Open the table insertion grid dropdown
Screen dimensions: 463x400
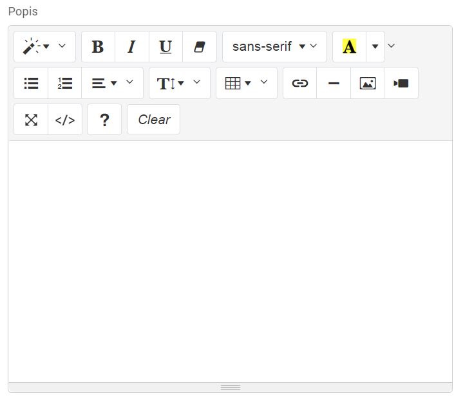pyautogui.click(x=246, y=84)
